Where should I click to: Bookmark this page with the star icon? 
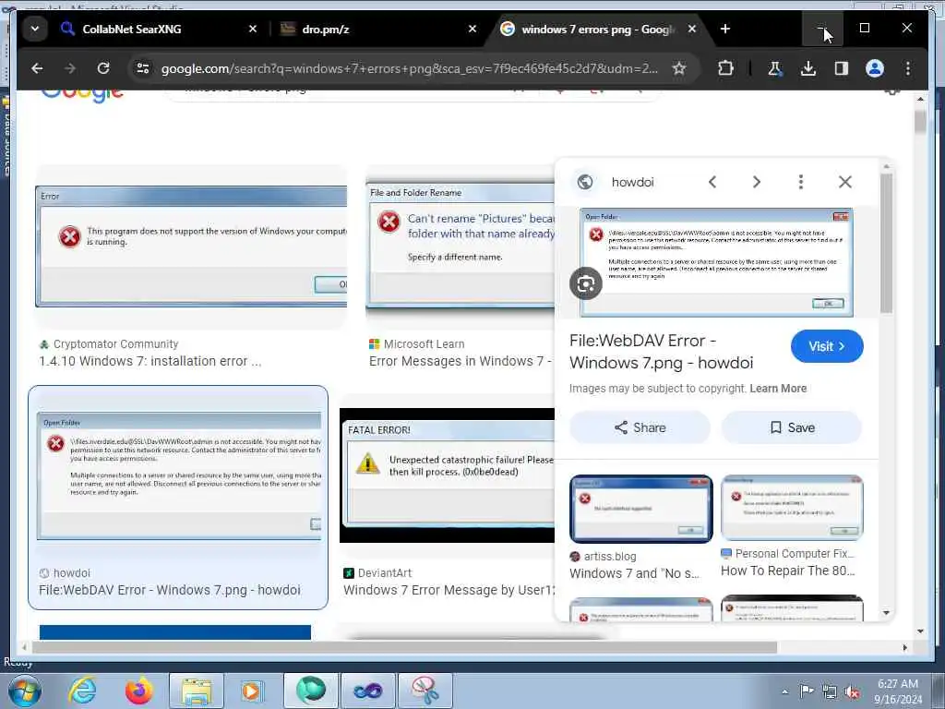[679, 68]
